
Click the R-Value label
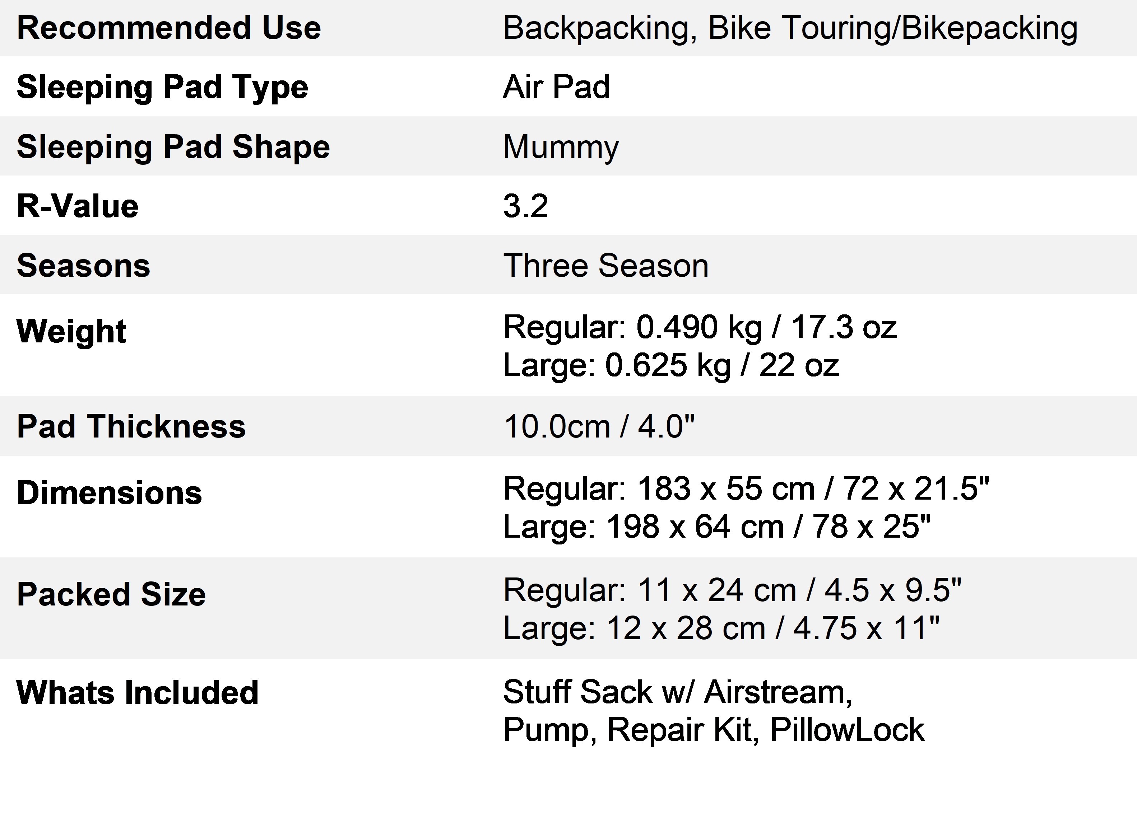77,206
